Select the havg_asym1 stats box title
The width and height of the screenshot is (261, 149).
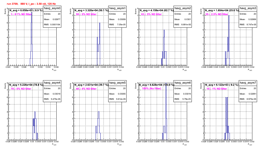pos(117,8)
